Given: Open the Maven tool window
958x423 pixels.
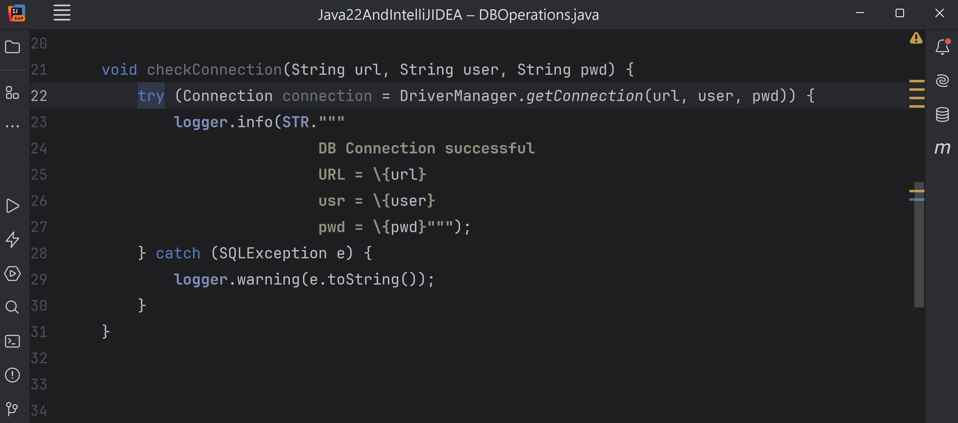Looking at the screenshot, I should coord(942,148).
